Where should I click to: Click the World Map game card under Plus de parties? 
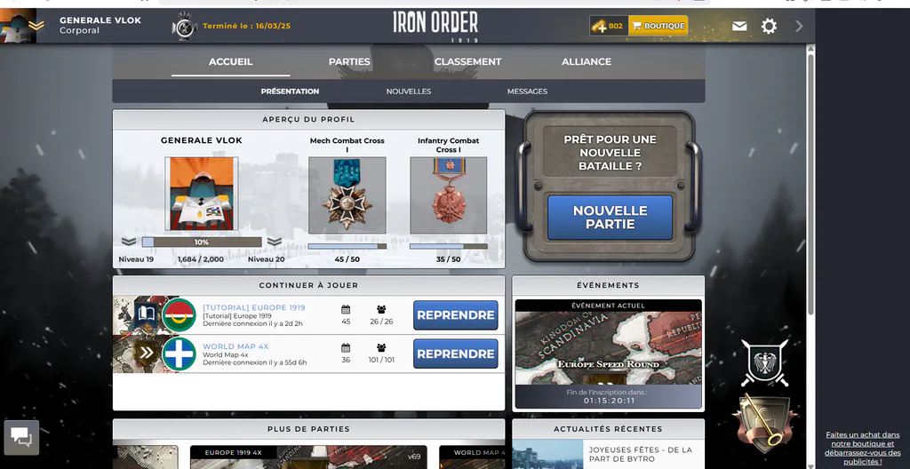click(x=473, y=457)
